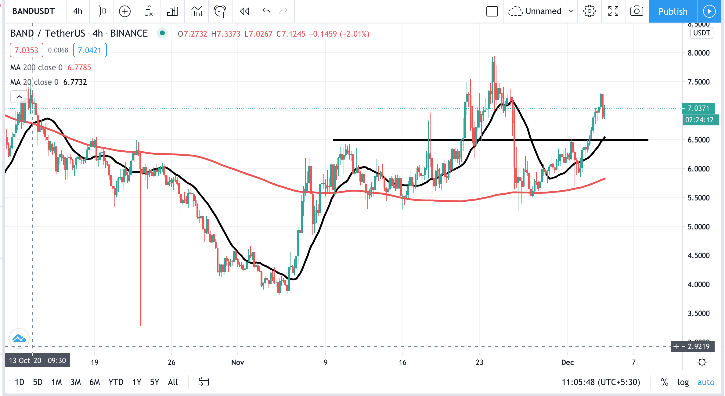Select the 5Y date range
This screenshot has height=396, width=725.
[154, 382]
